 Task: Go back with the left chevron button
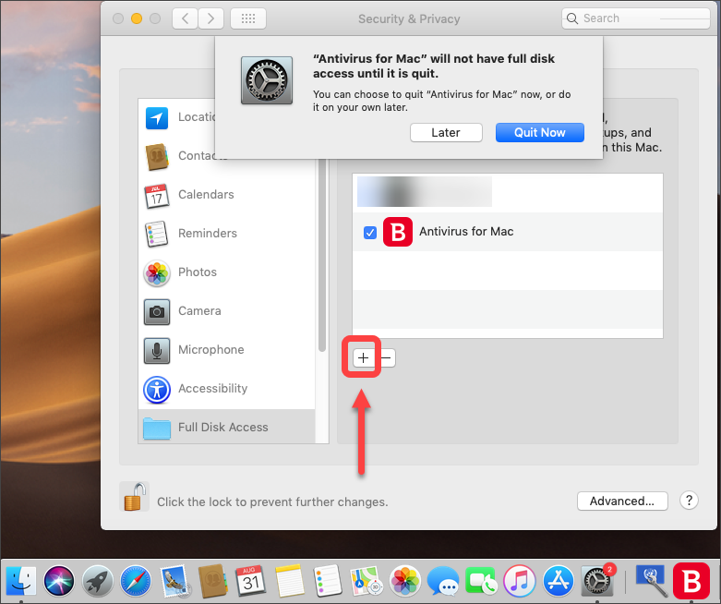click(185, 18)
